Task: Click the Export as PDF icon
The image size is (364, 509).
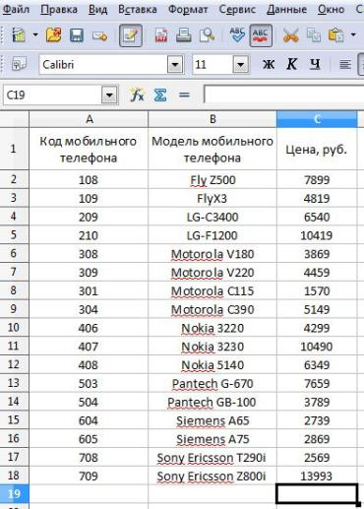Action: [x=161, y=35]
